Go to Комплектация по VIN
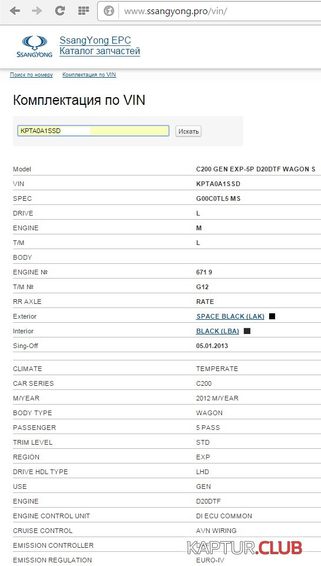321x566 pixels. pyautogui.click(x=89, y=75)
